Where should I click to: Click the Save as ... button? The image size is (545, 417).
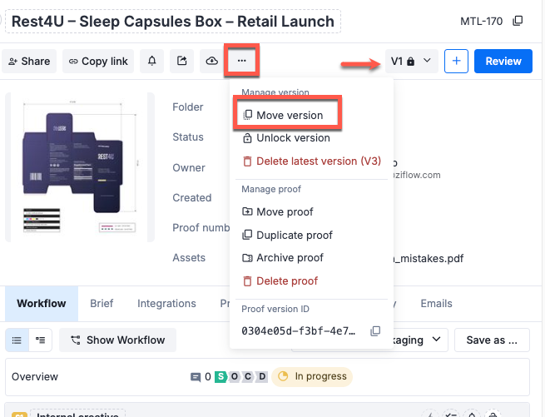pyautogui.click(x=492, y=340)
